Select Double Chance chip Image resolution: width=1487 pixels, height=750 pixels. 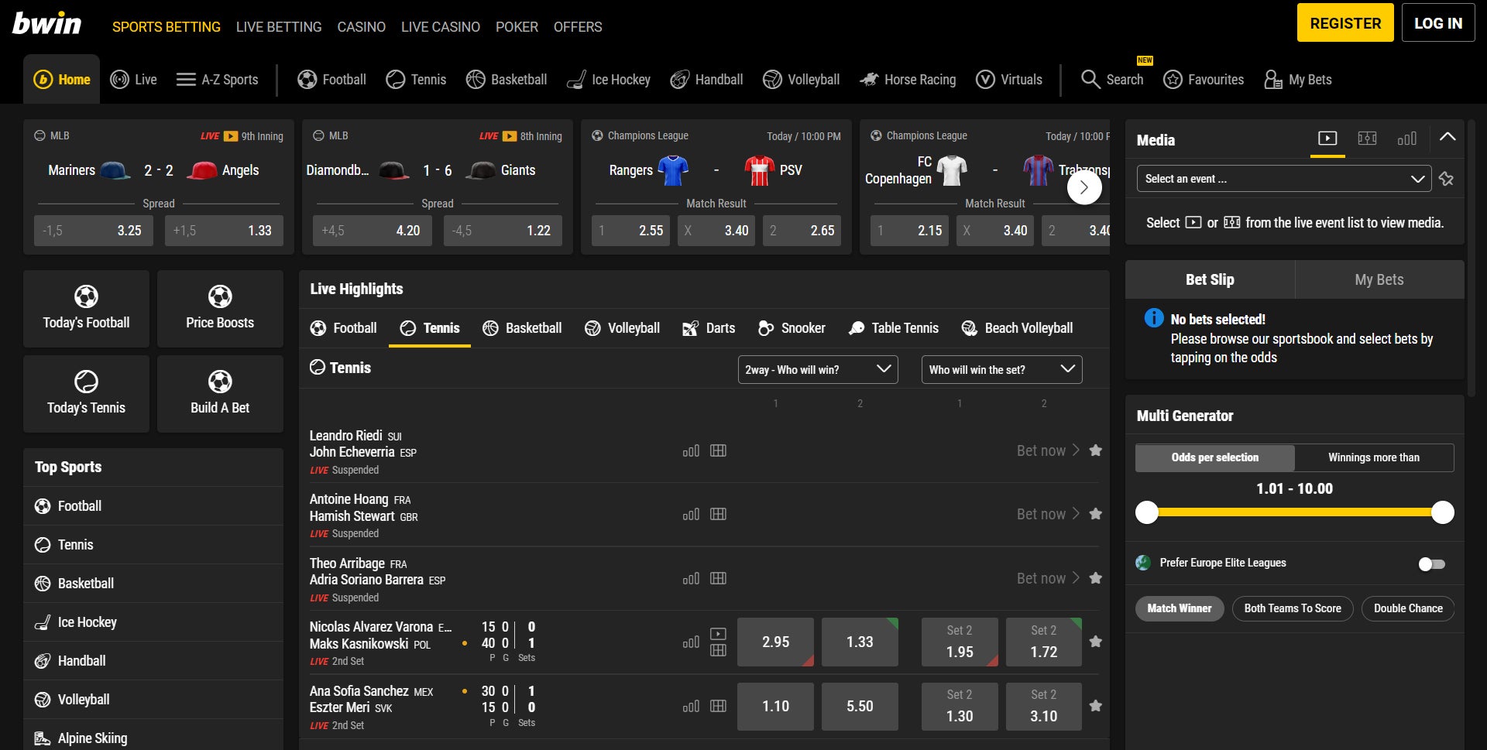tap(1408, 608)
